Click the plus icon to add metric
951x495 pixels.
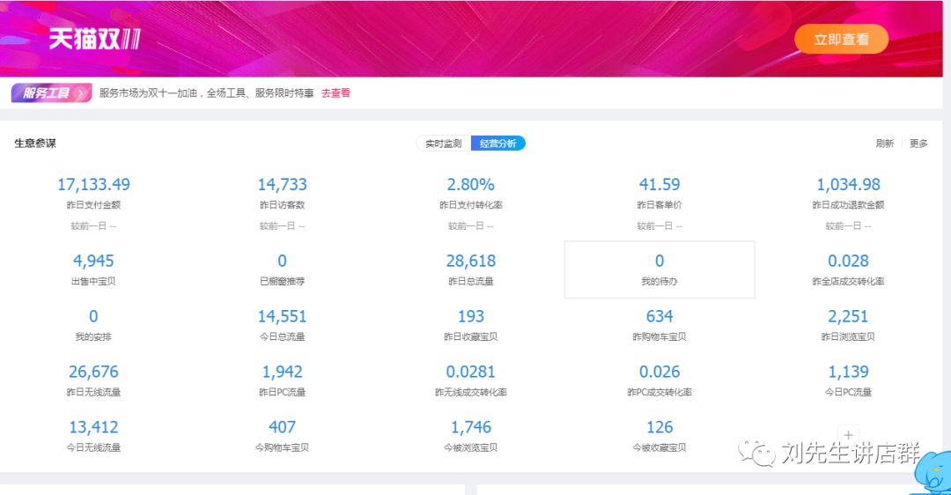pos(848,434)
